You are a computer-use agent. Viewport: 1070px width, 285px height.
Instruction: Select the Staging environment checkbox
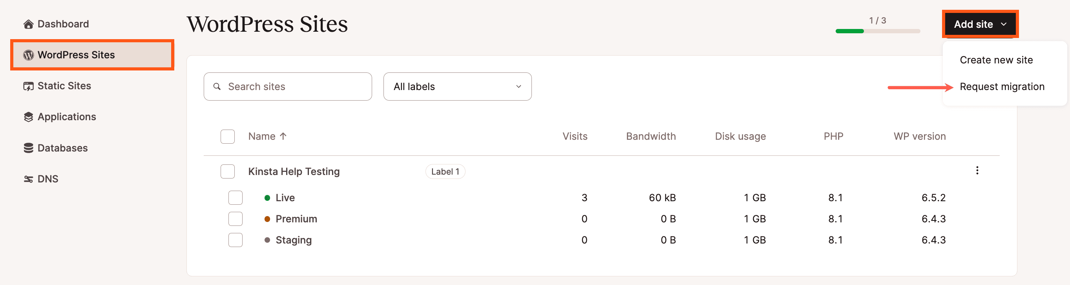click(235, 240)
